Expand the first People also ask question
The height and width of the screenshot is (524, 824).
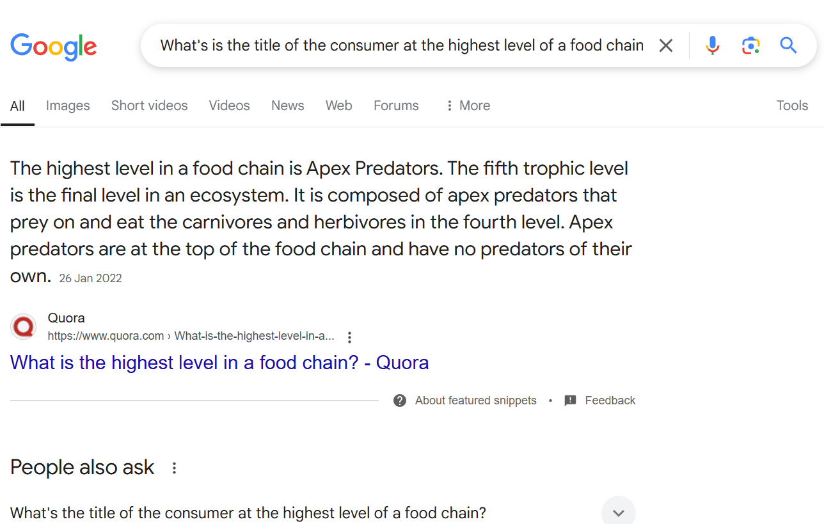tap(618, 511)
